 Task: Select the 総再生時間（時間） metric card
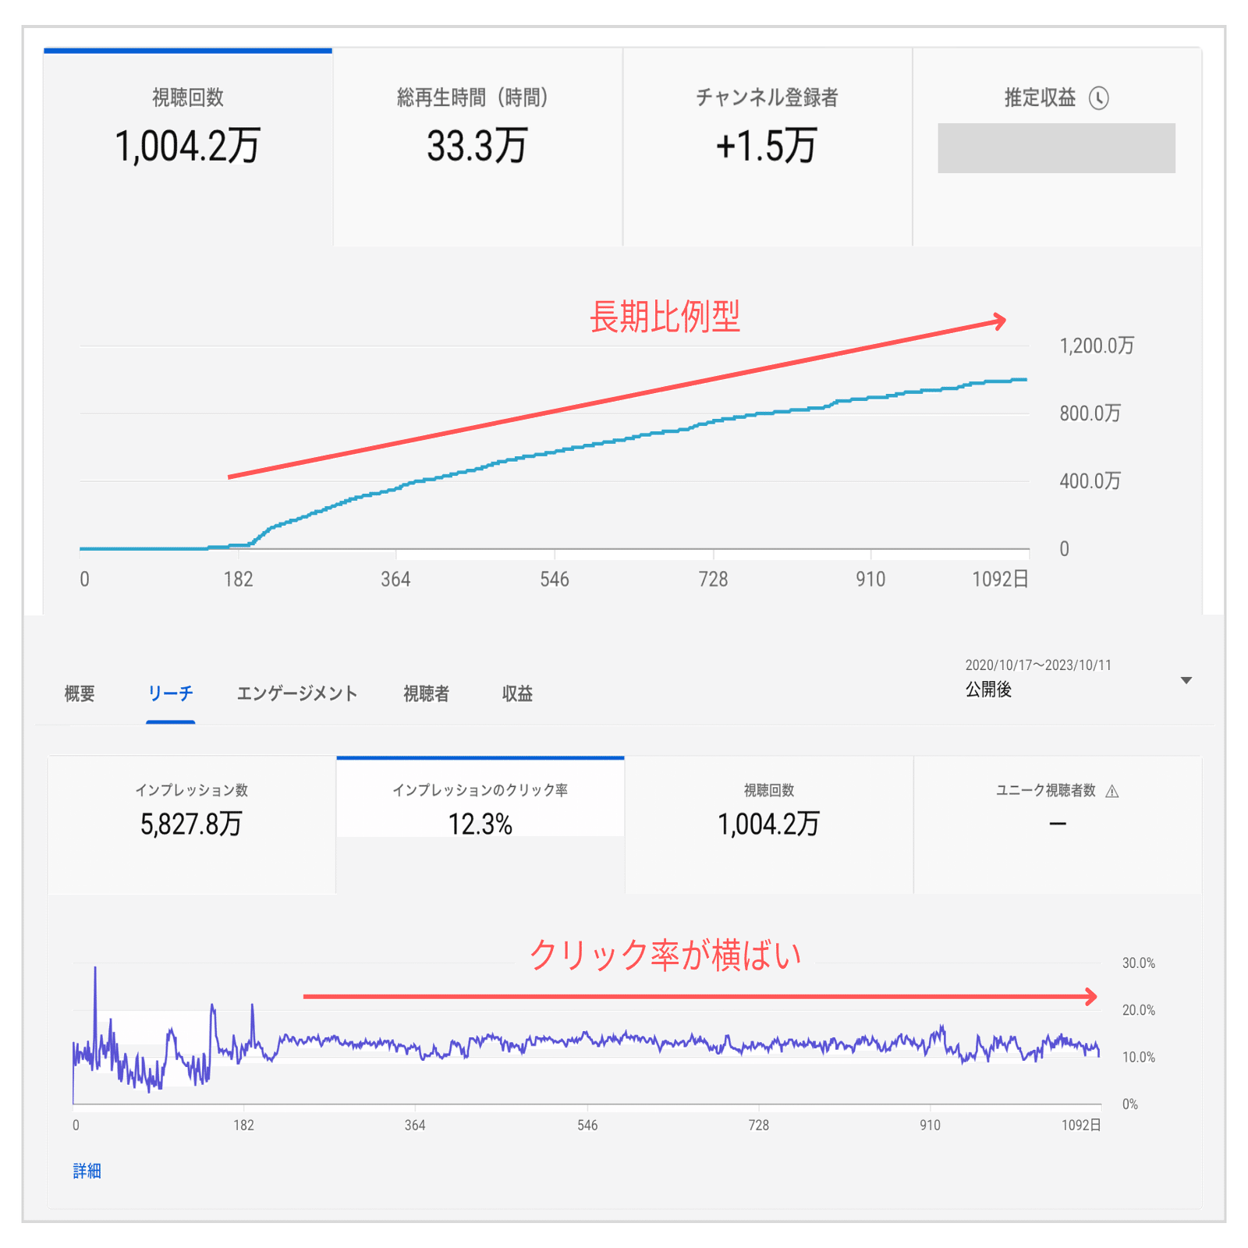coord(477,147)
